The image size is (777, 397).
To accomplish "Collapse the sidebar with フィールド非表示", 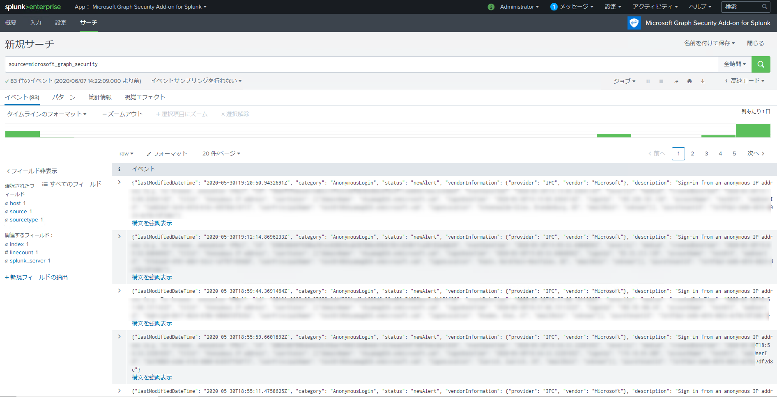I will [x=32, y=171].
